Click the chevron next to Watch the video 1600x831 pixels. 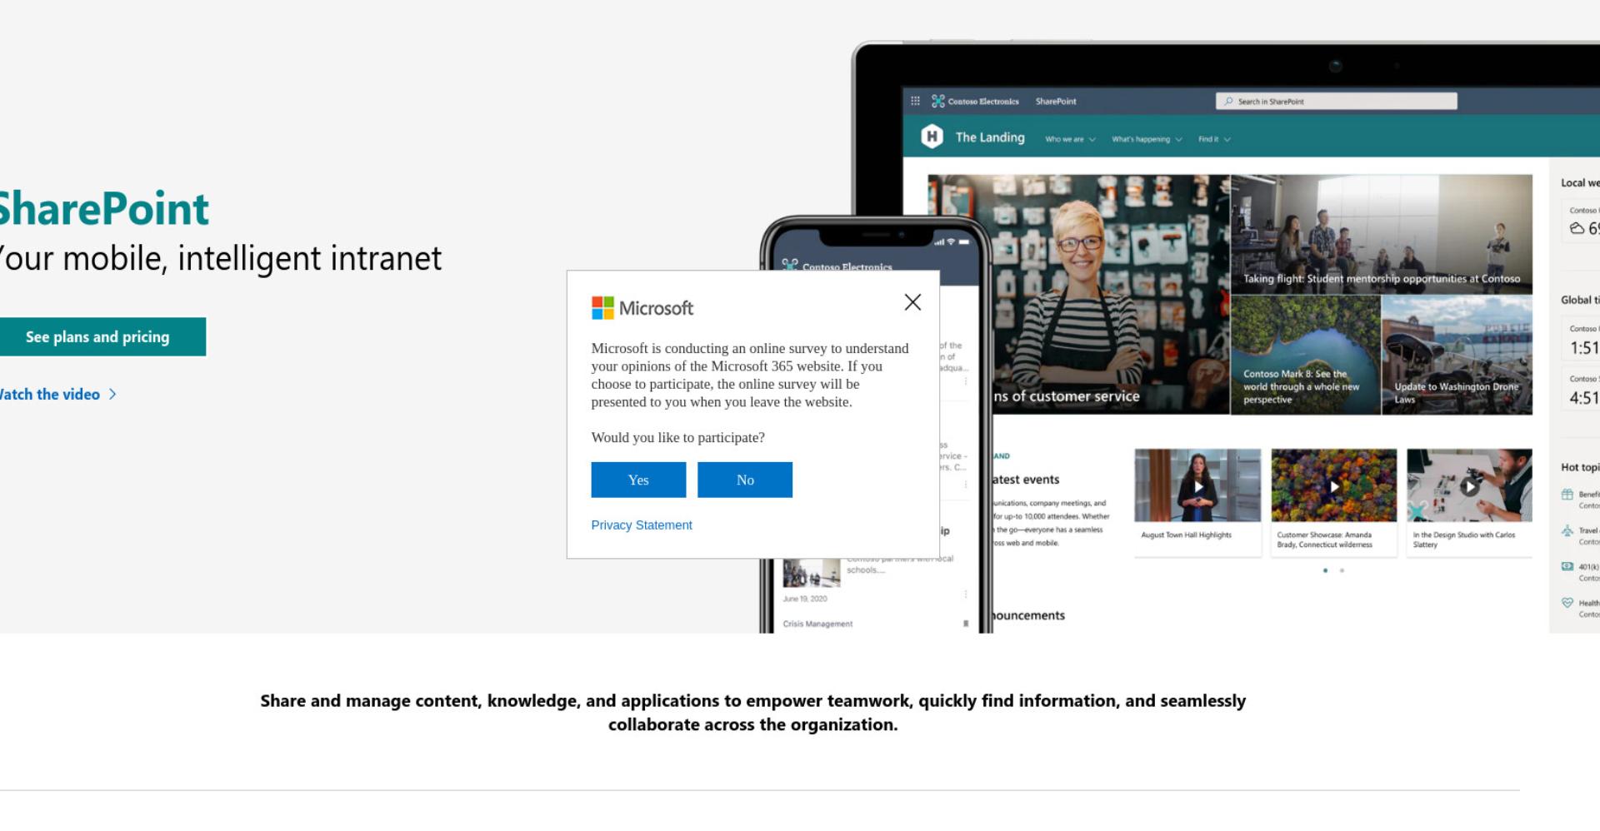112,395
